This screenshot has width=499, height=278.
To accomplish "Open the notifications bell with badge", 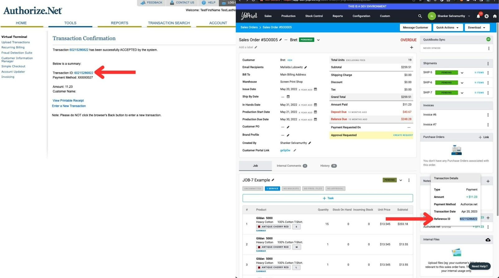I will click(x=479, y=16).
